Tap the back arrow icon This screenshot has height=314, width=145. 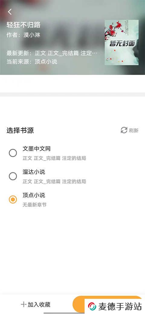coord(10,12)
